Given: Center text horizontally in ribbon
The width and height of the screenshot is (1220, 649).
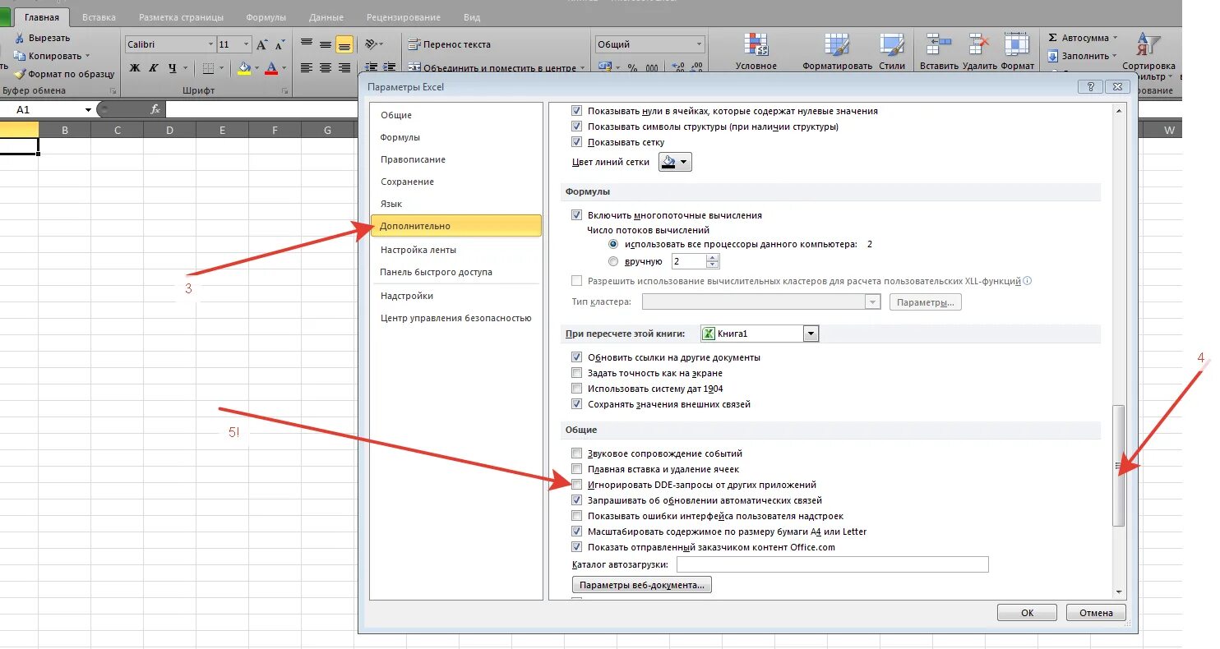Looking at the screenshot, I should click(x=326, y=68).
